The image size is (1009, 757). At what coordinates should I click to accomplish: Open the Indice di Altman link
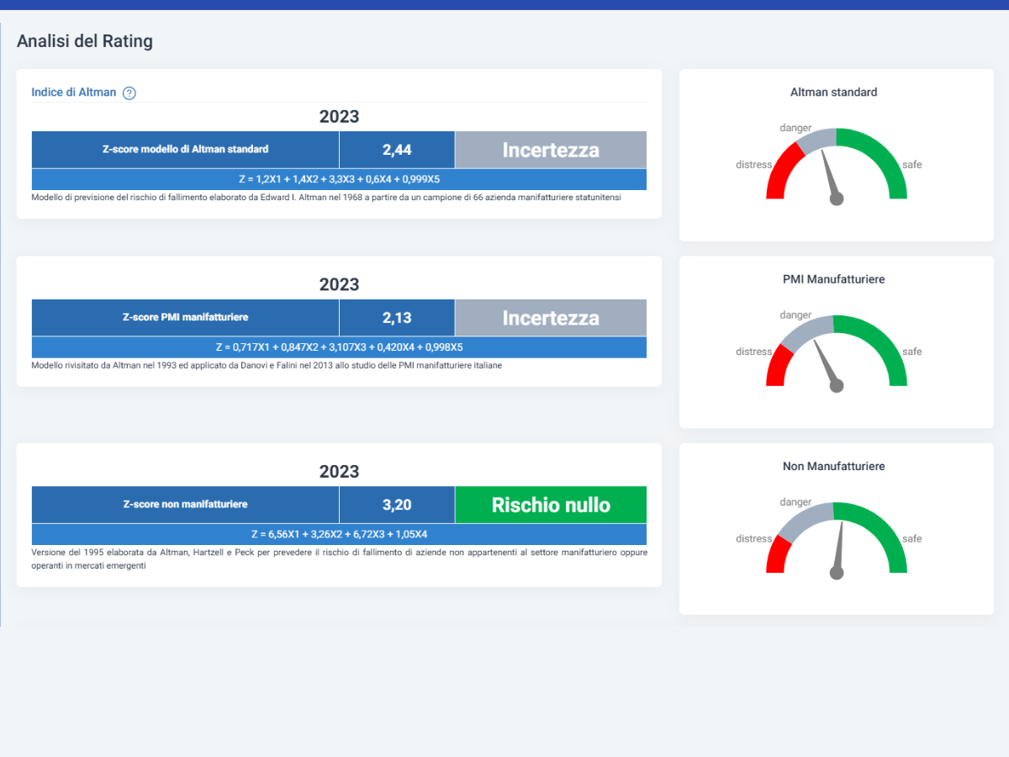pos(74,93)
